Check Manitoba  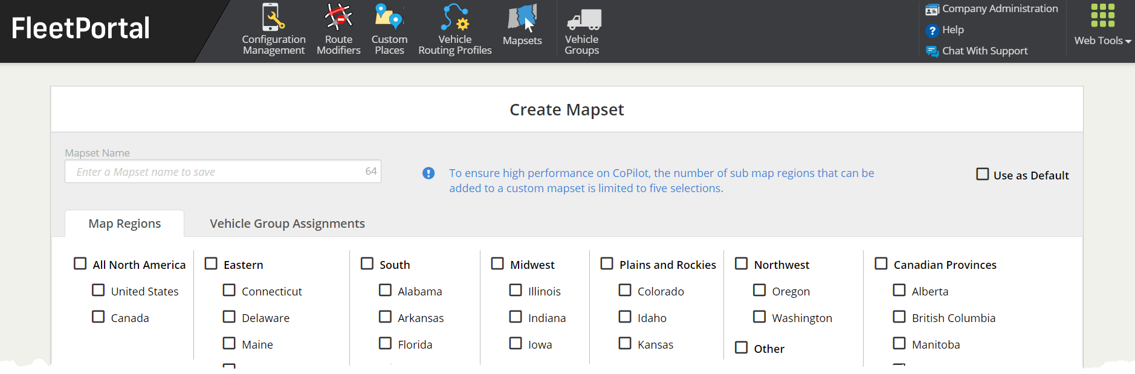click(899, 343)
